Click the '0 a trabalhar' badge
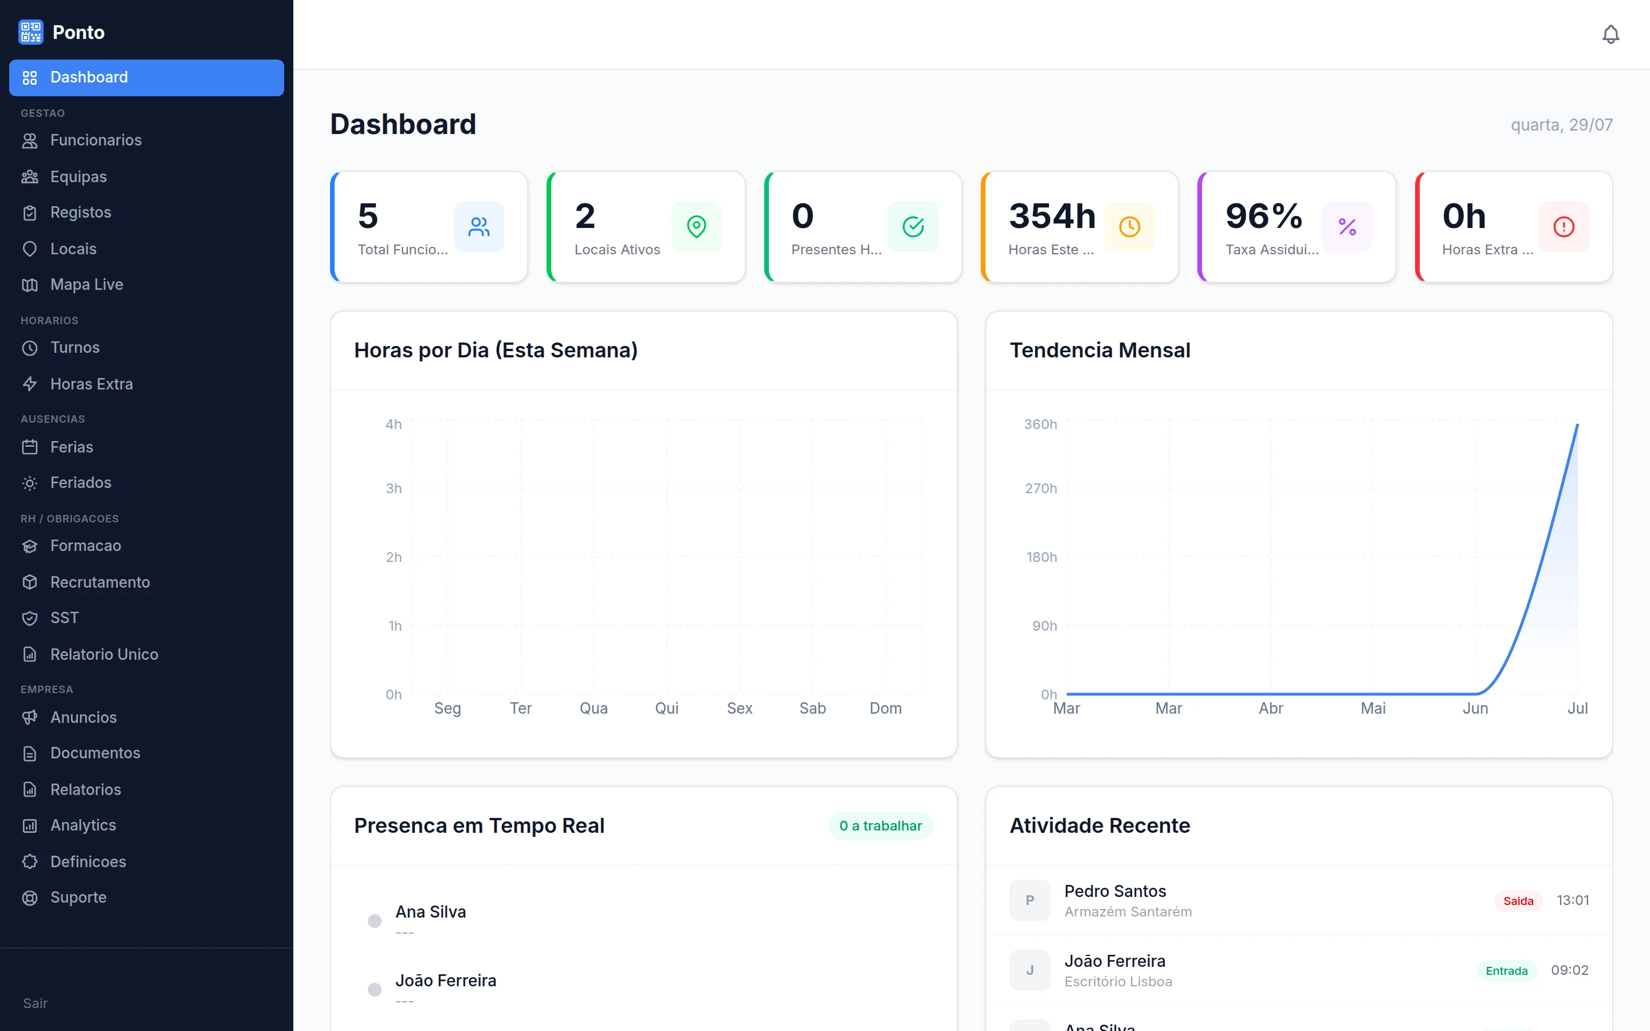Screen dimensions: 1650x1031 pyautogui.click(x=880, y=826)
